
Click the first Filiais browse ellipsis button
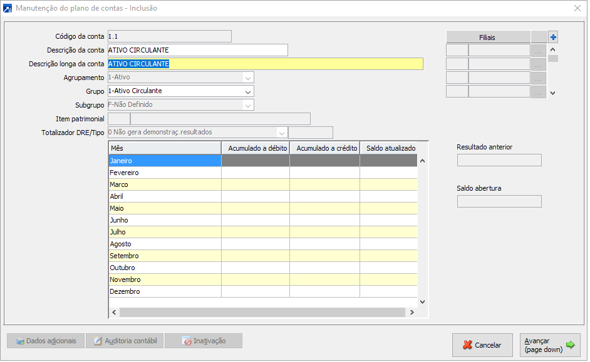click(x=538, y=51)
